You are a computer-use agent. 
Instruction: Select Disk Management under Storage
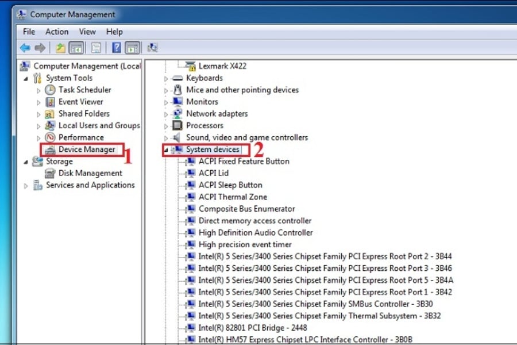point(90,173)
